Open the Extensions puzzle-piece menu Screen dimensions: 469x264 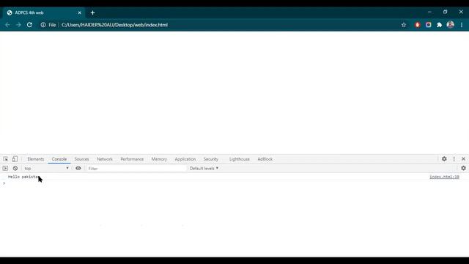439,25
